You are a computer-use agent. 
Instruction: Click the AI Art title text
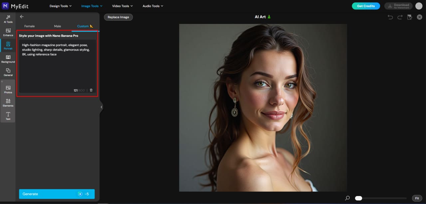coord(263,17)
